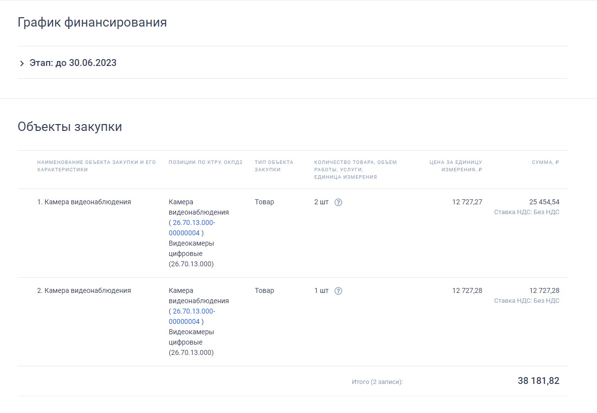Click 'График финансирования' heading
Viewport: 597px width, 413px height.
[x=92, y=23]
